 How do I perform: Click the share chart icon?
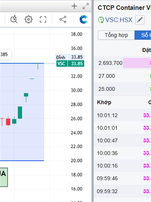coord(63,19)
